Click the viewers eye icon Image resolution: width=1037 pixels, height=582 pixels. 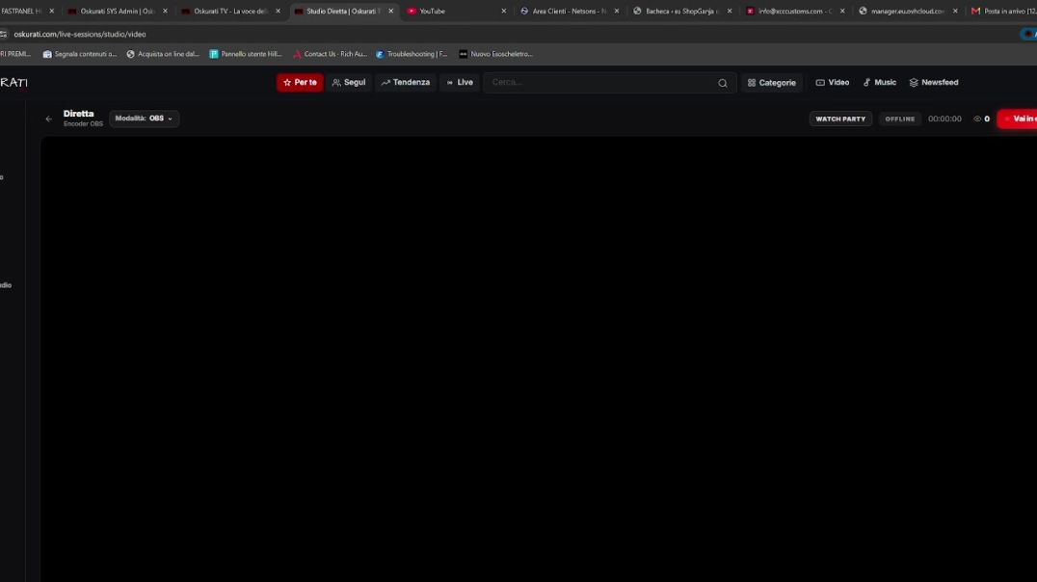[x=977, y=119]
